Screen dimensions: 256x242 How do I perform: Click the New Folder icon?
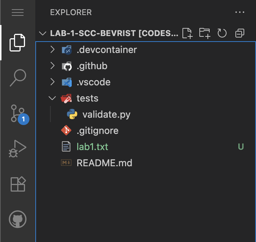pos(205,33)
